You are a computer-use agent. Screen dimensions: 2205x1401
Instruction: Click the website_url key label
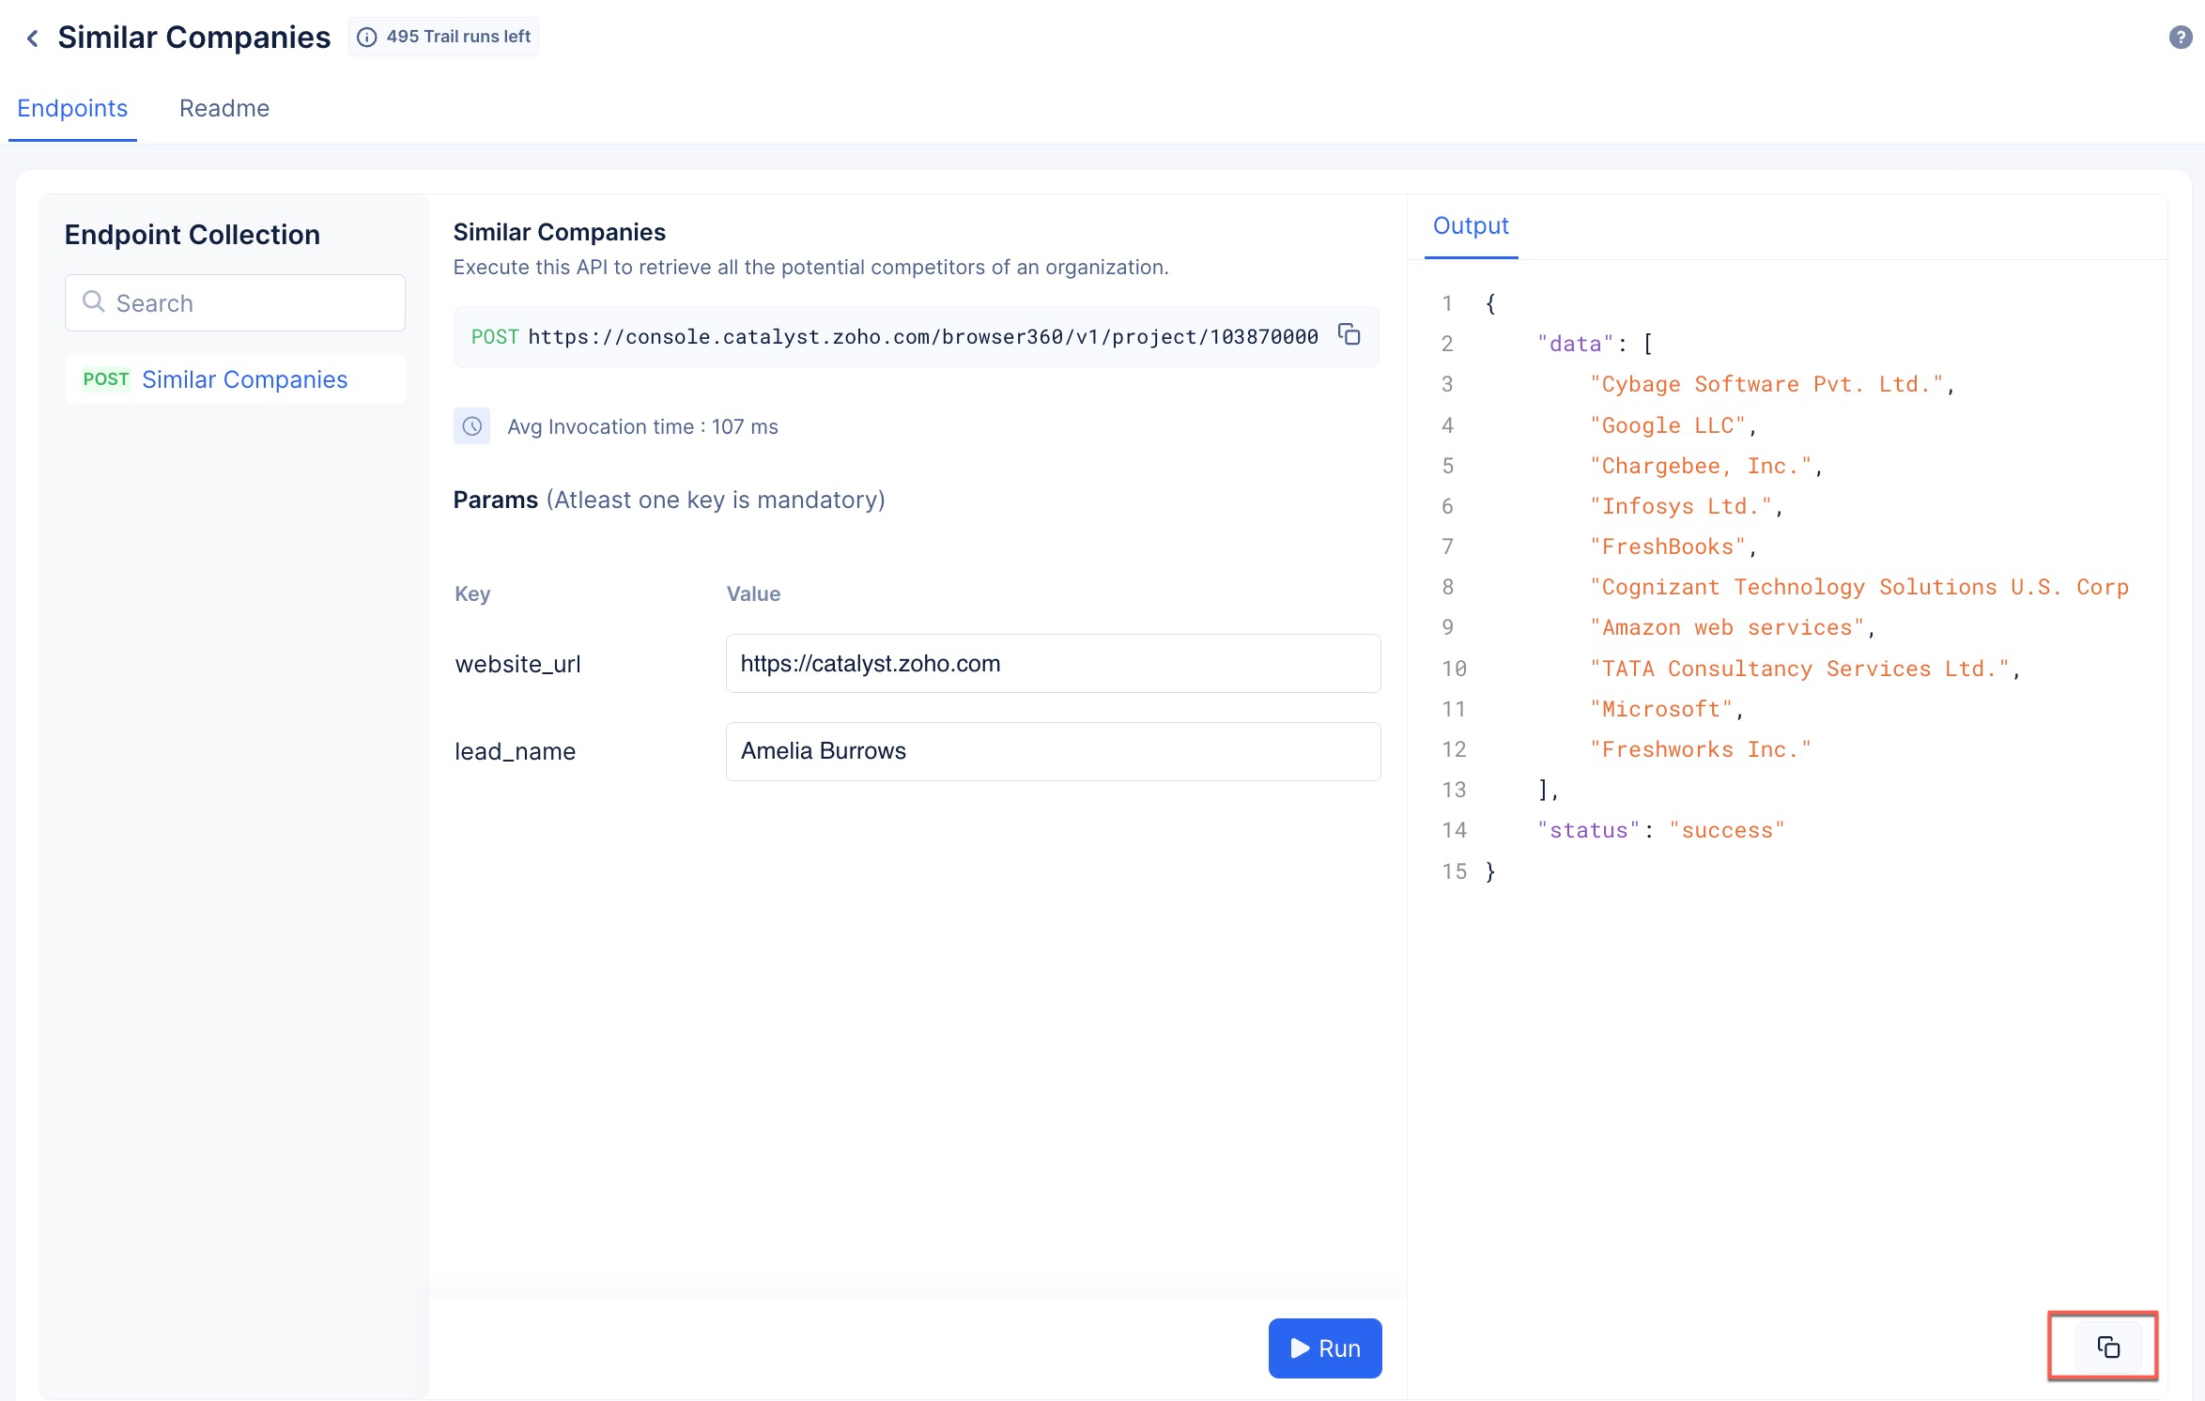click(517, 664)
